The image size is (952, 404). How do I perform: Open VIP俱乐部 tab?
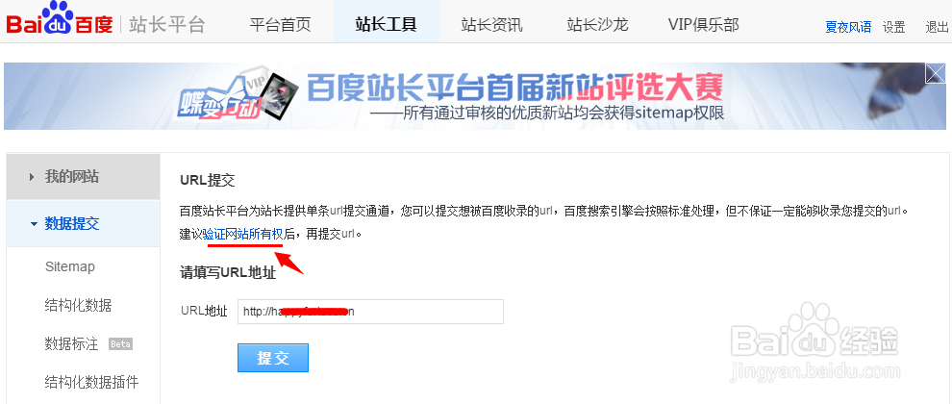click(704, 25)
